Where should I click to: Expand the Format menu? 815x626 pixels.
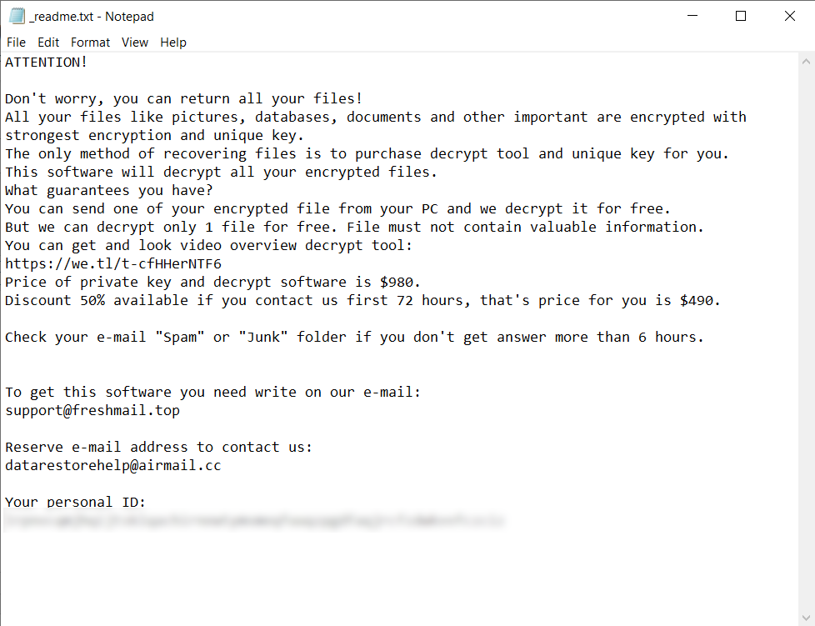pos(90,43)
